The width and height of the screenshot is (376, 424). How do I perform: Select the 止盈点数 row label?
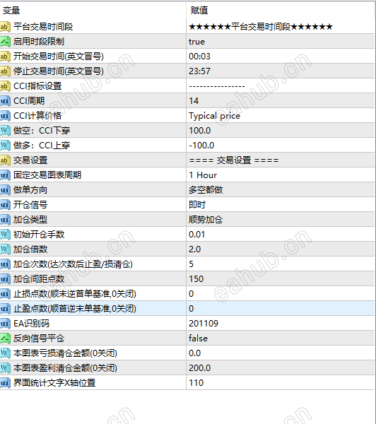pyautogui.click(x=75, y=309)
